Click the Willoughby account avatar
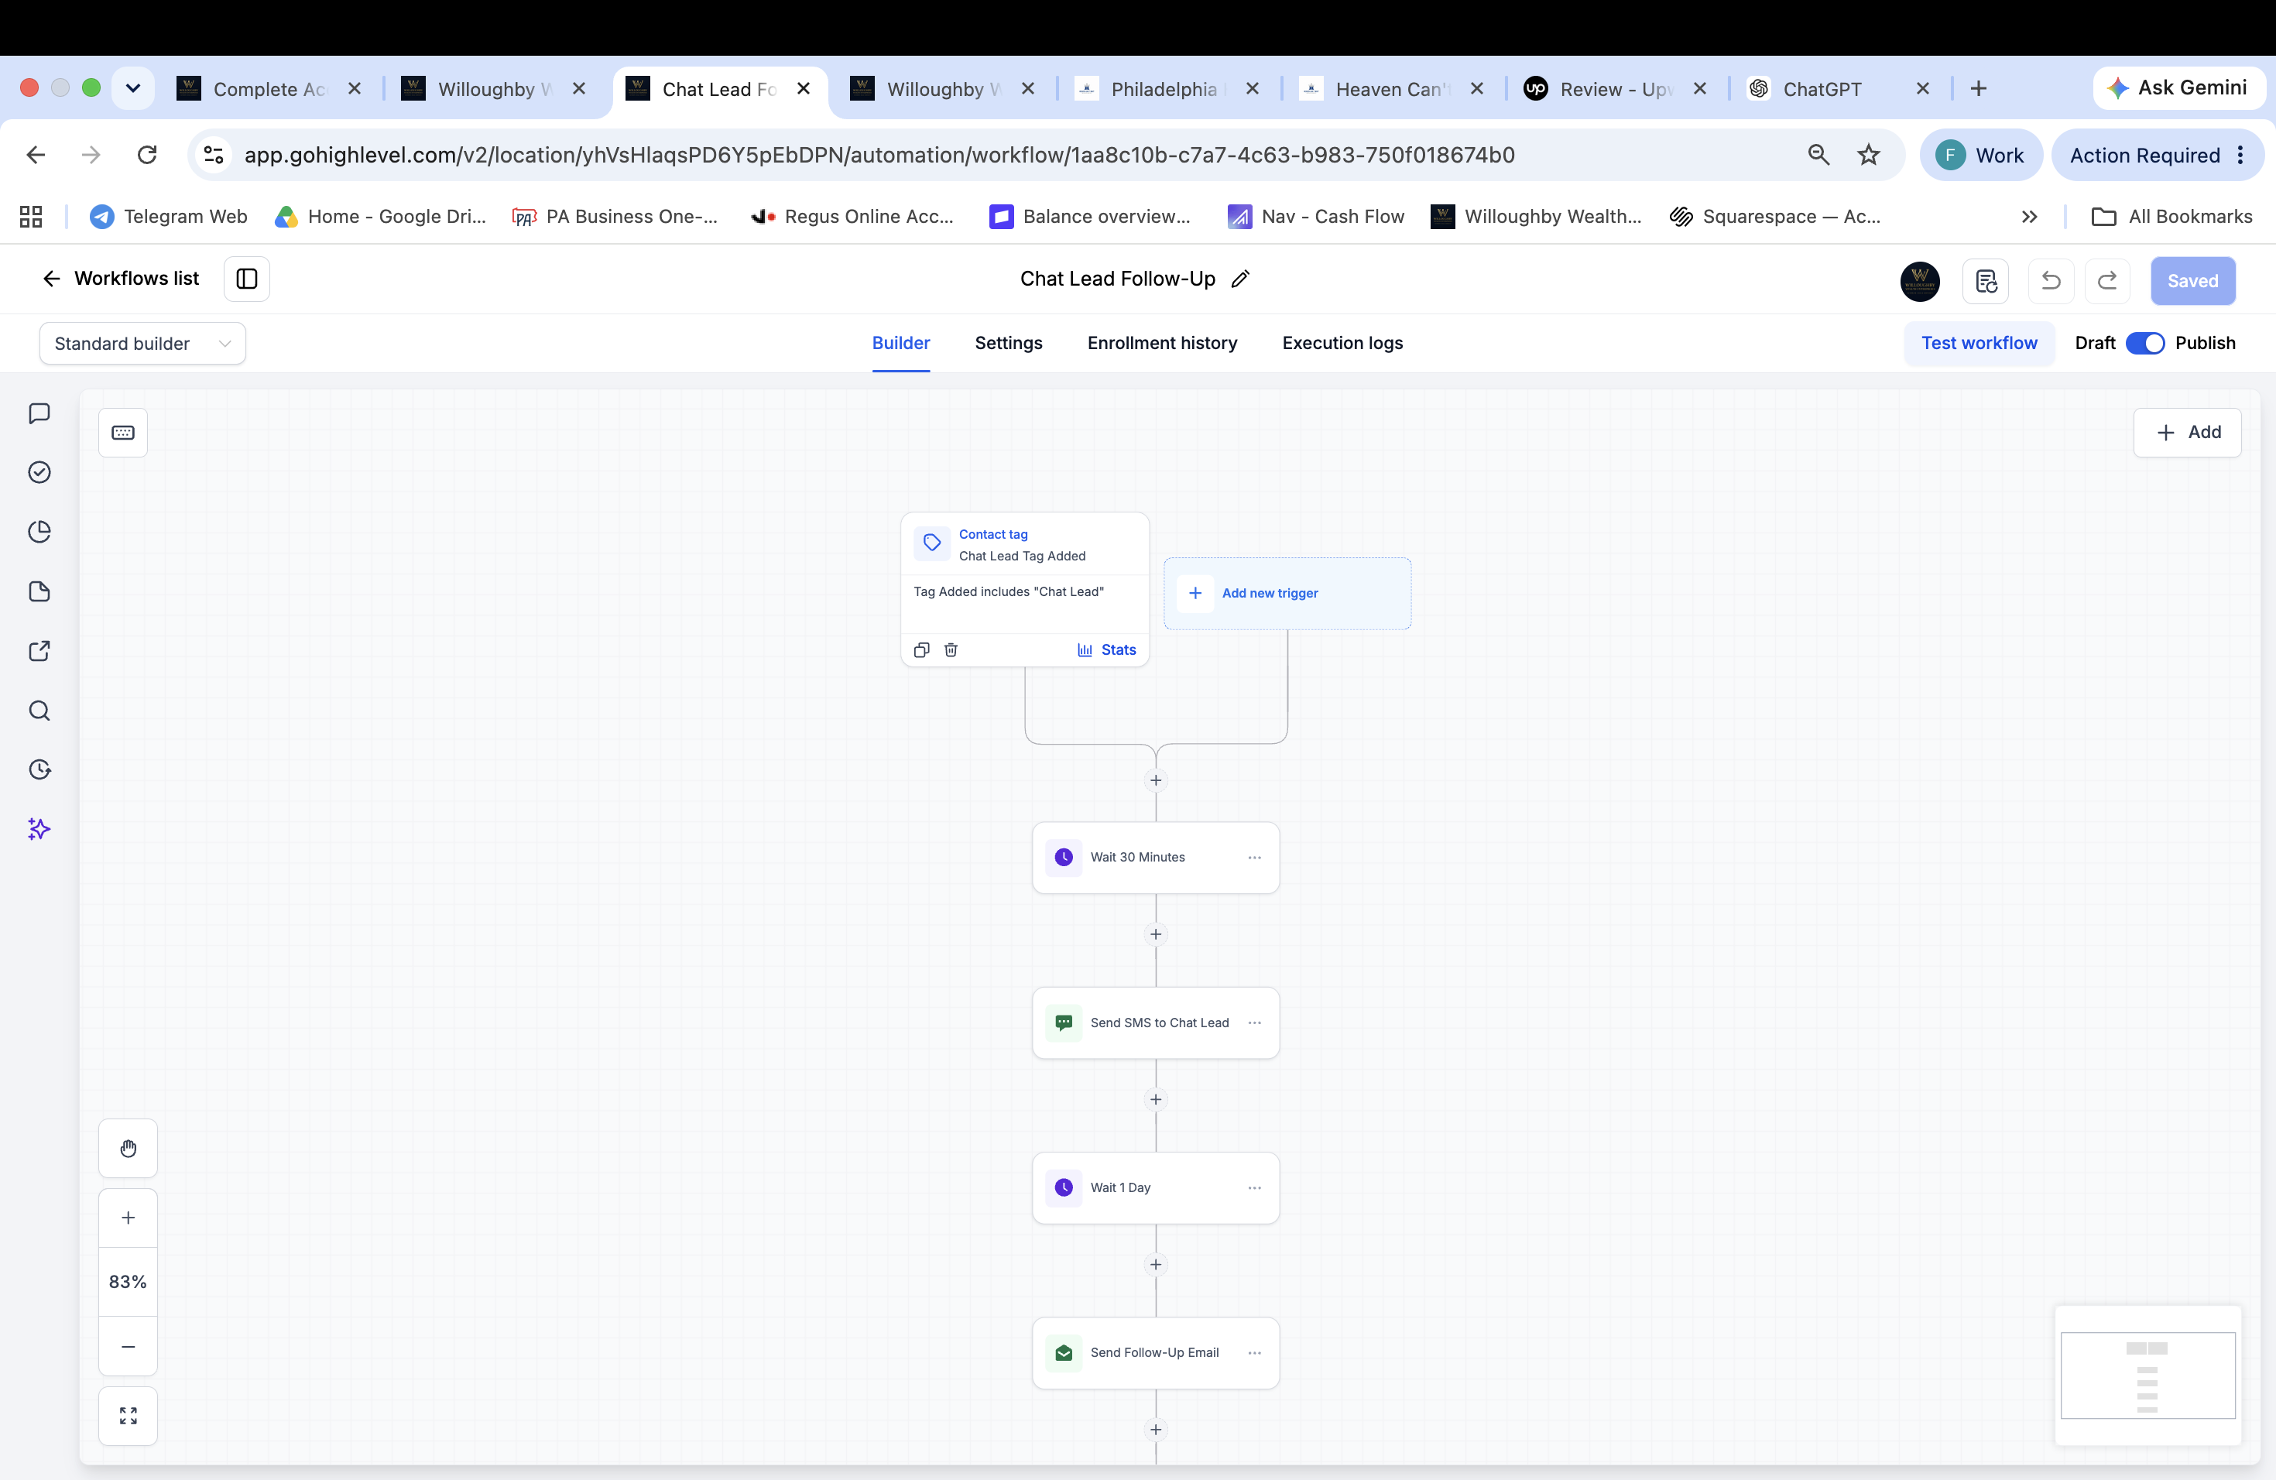 tap(1920, 280)
